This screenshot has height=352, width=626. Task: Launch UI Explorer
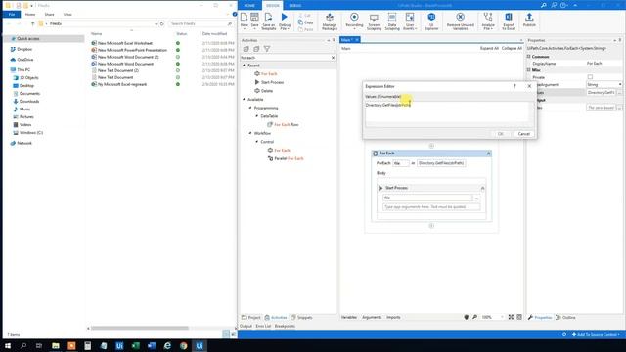click(x=431, y=22)
